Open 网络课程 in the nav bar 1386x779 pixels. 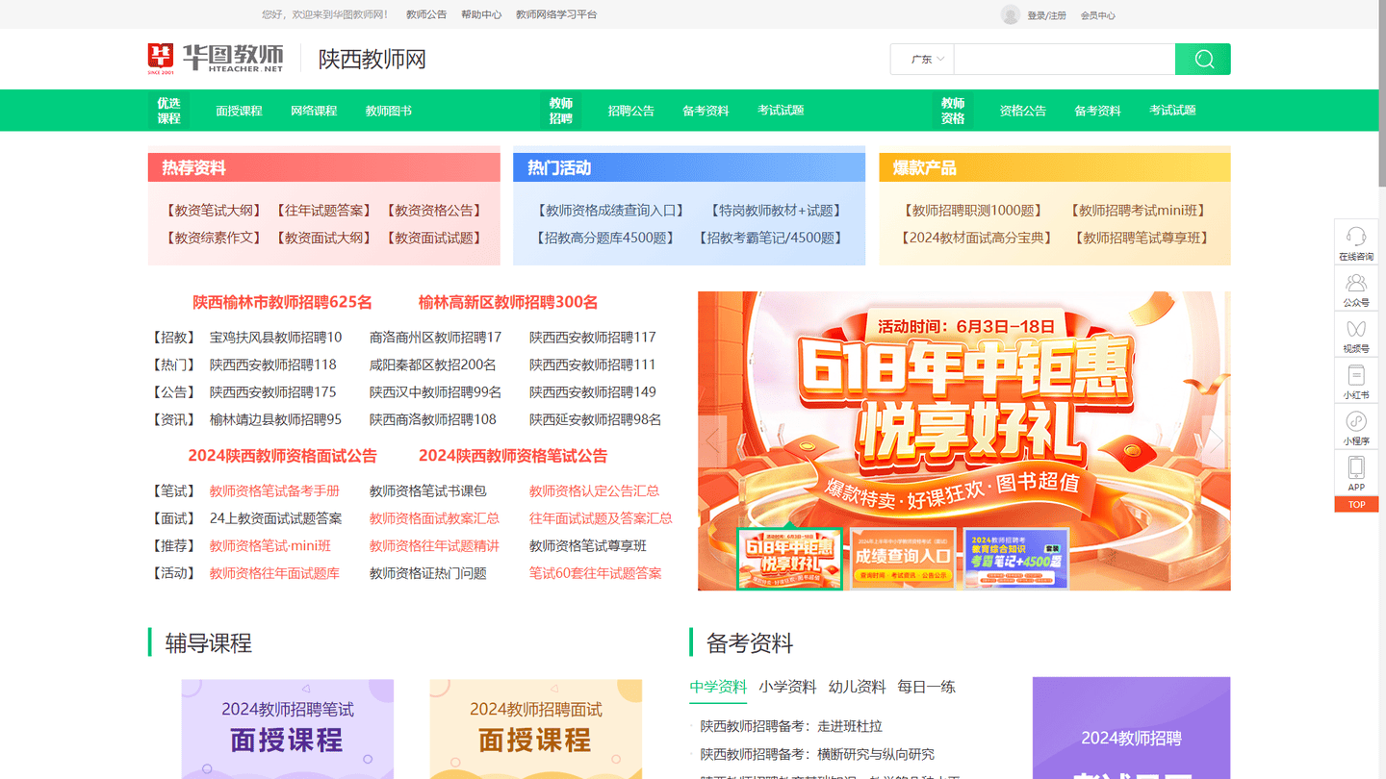click(x=314, y=111)
